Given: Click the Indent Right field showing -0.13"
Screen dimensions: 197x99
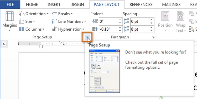Looking at the screenshot, I should pos(109,29).
